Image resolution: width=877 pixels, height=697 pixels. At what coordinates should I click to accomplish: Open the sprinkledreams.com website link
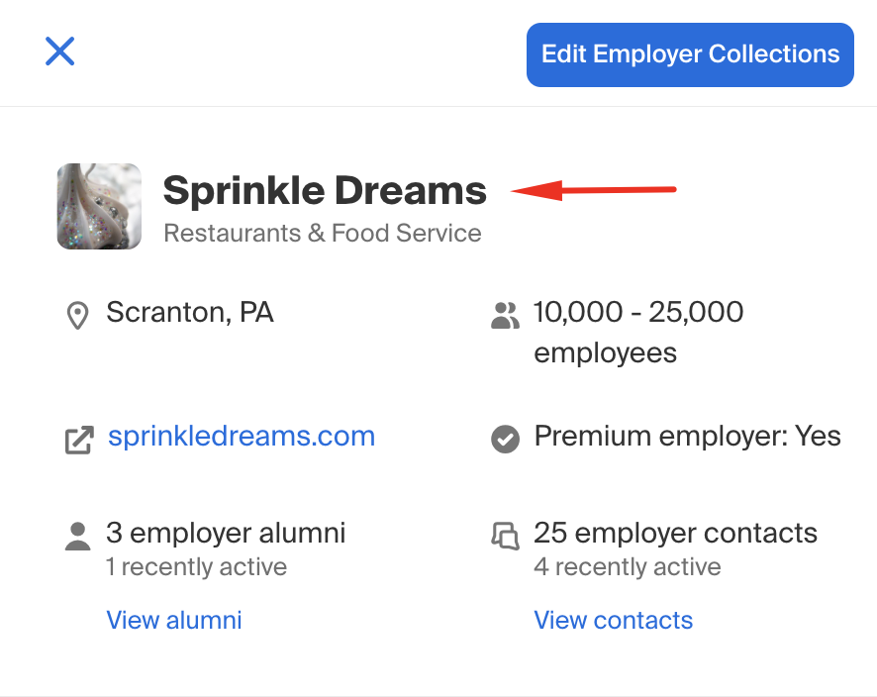(241, 436)
